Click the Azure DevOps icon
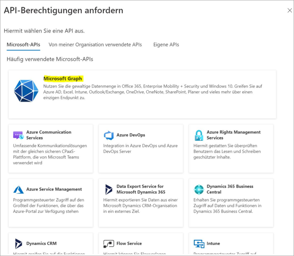The width and height of the screenshot is (294, 256). [109, 135]
